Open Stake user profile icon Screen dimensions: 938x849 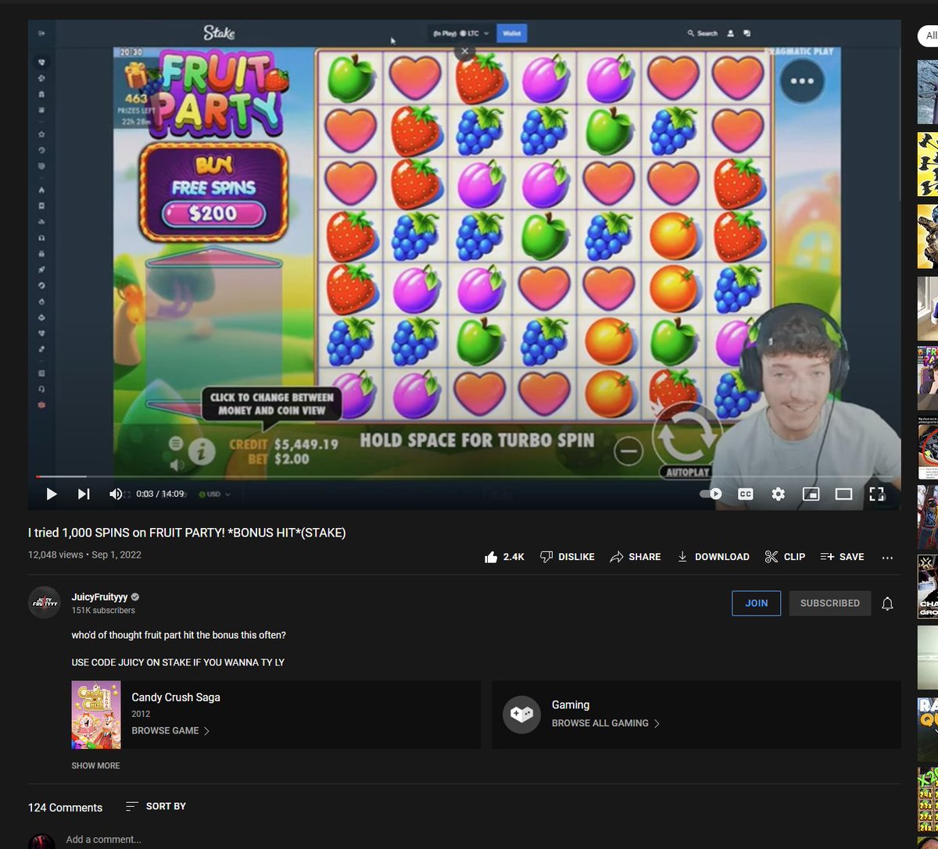pos(731,33)
